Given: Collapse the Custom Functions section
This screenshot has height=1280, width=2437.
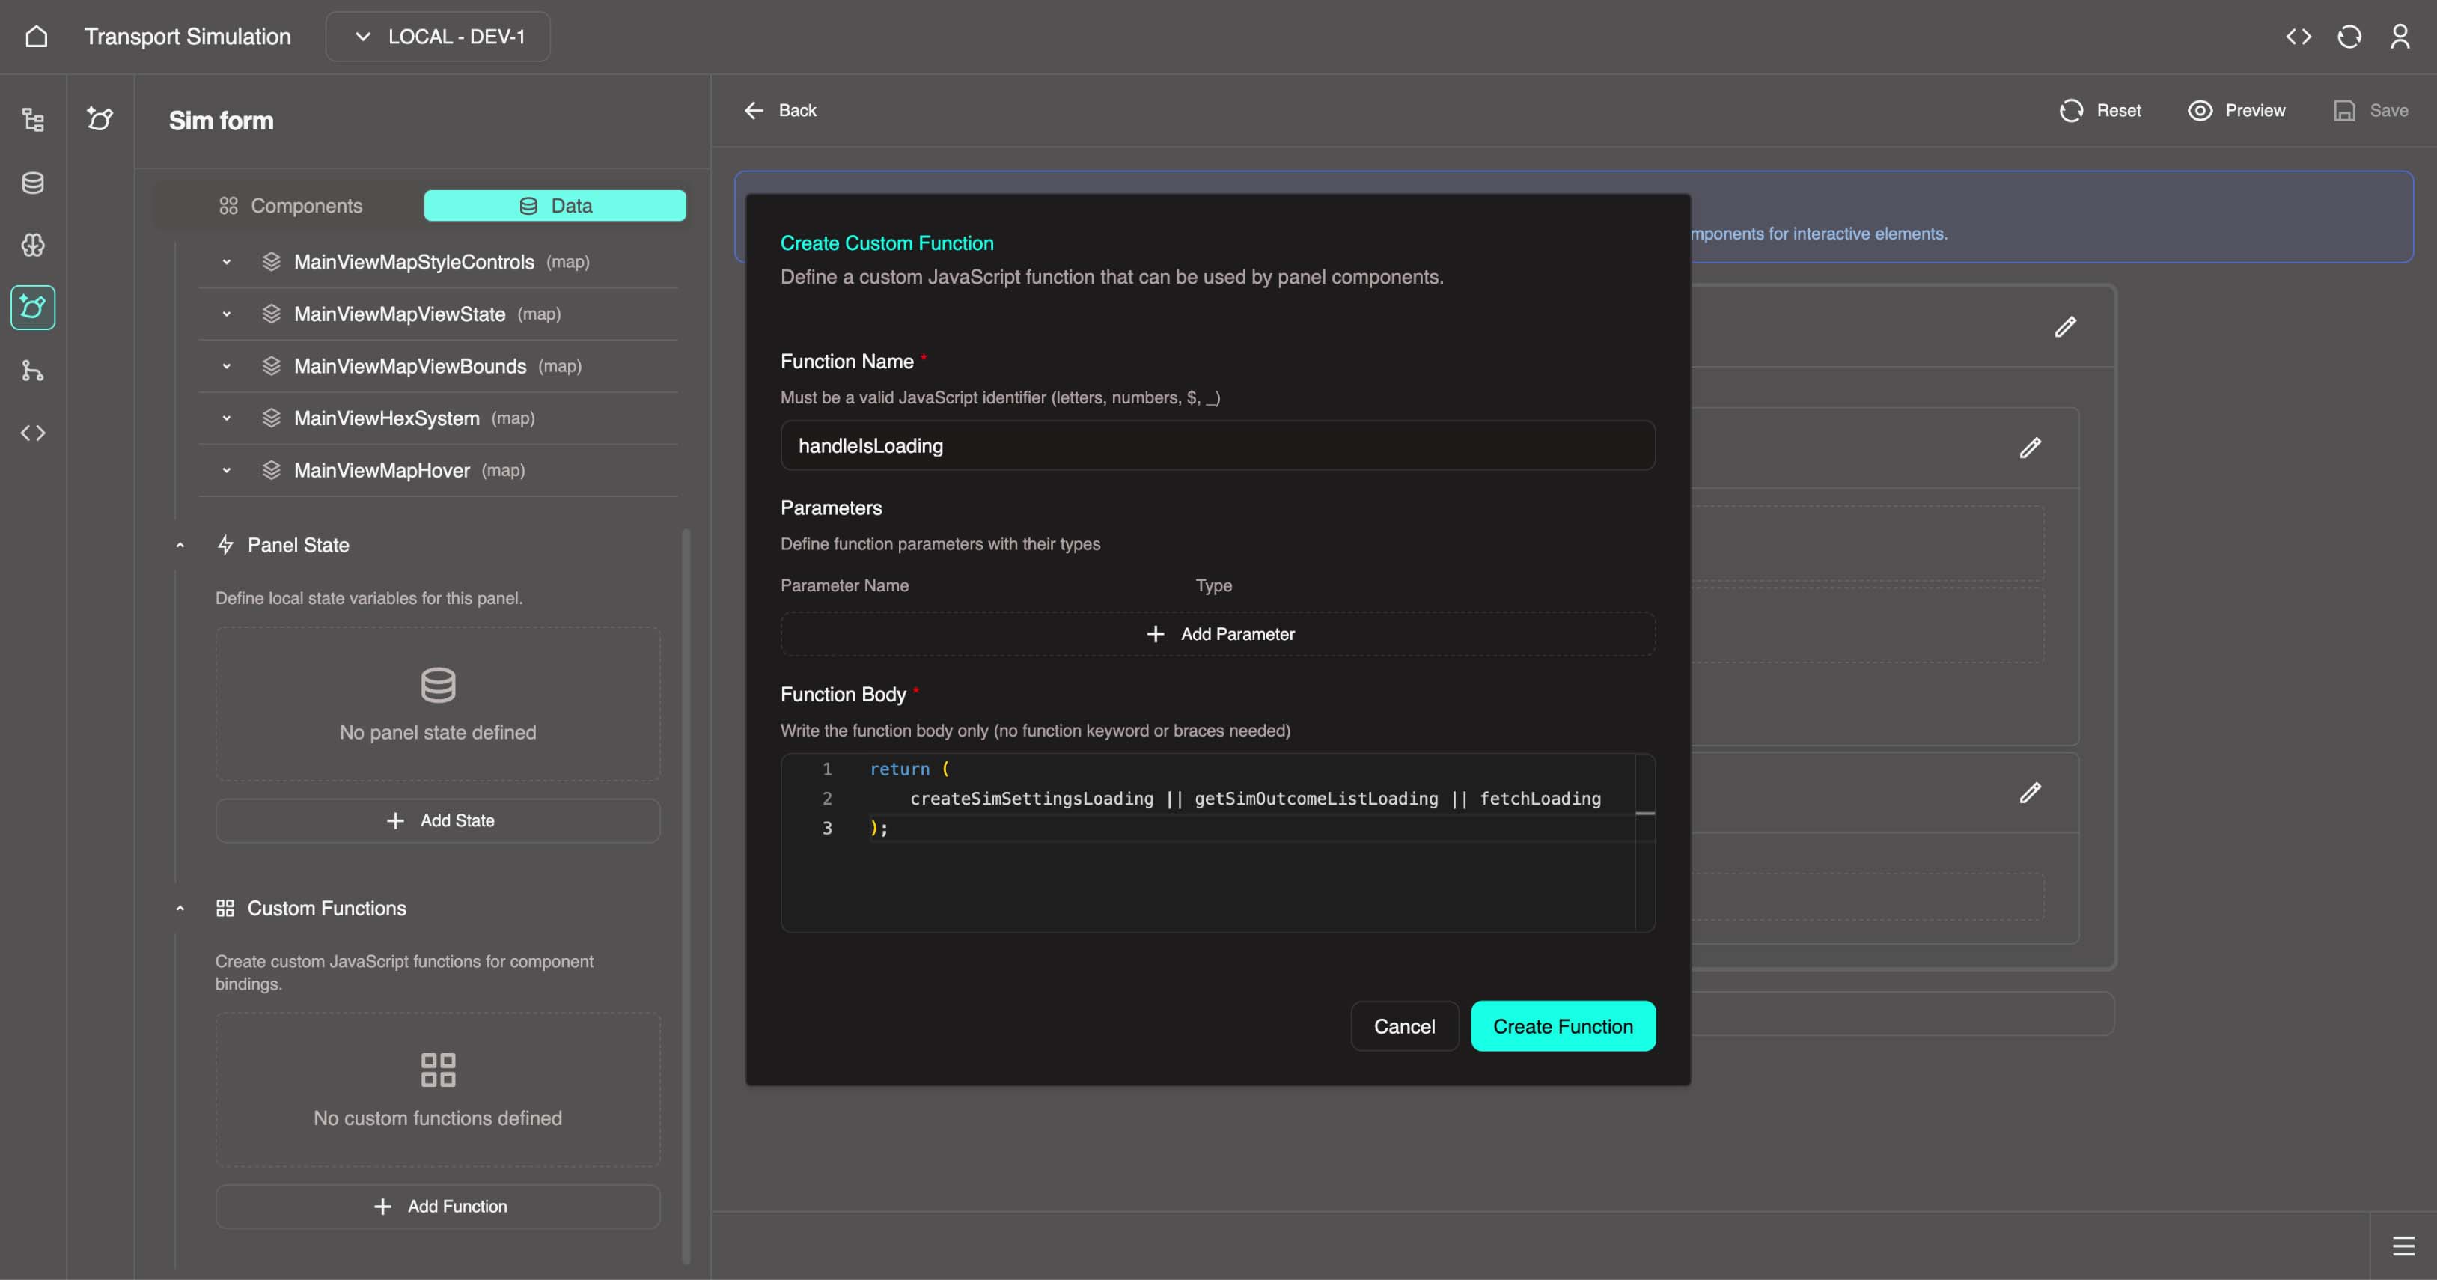Looking at the screenshot, I should pyautogui.click(x=180, y=908).
